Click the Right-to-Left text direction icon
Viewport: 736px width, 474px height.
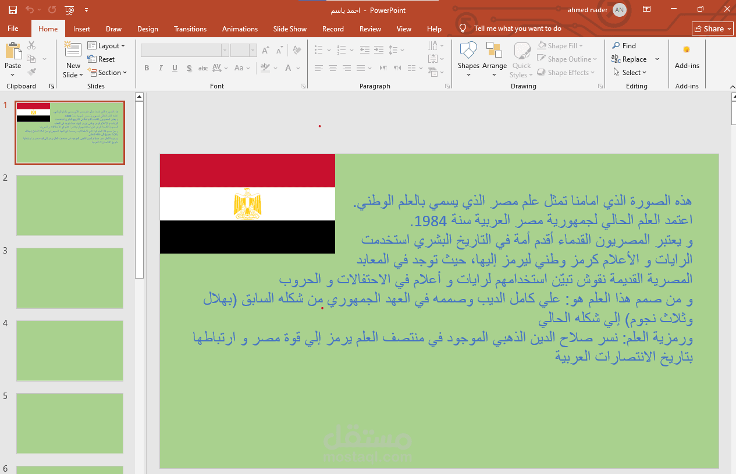[x=398, y=68]
